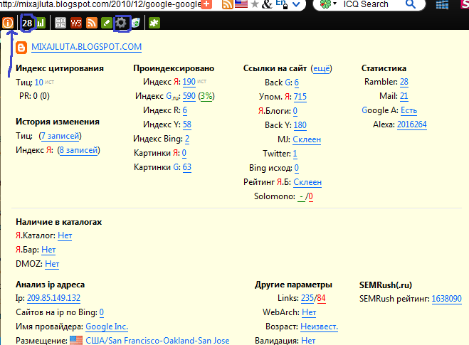
Task: Click the 28 counter toolbar badge
Action: coord(27,23)
